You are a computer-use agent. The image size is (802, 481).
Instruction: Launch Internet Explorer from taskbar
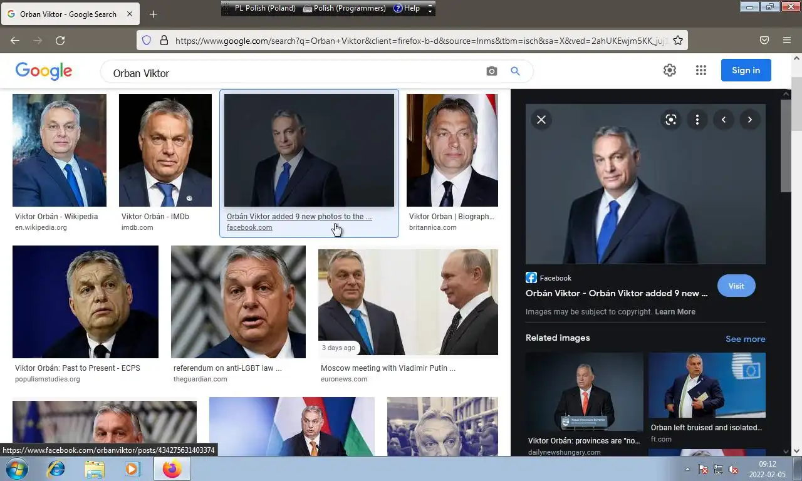tap(56, 468)
